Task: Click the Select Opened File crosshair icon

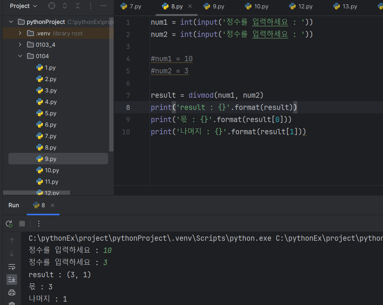Action: [x=51, y=6]
